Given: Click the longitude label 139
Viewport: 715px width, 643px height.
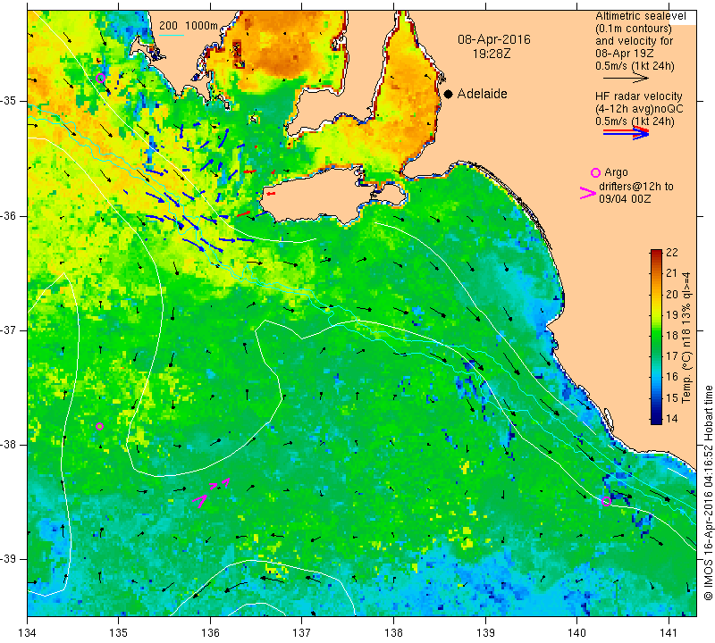Looking at the screenshot, I should click(485, 633).
